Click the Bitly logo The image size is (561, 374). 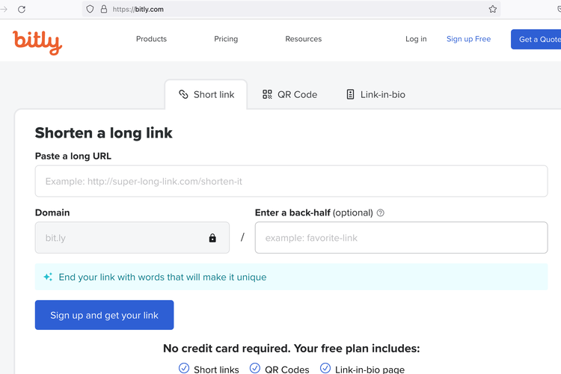tap(37, 41)
